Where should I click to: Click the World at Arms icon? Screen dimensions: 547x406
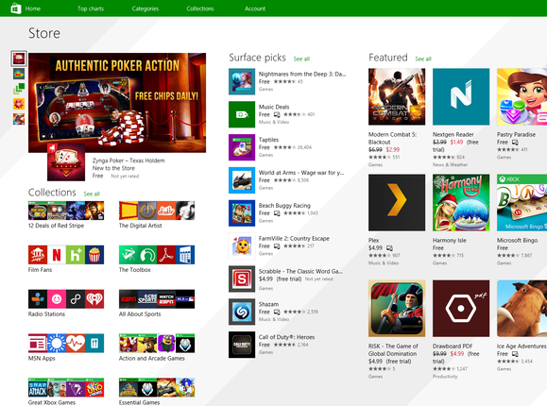pyautogui.click(x=242, y=180)
